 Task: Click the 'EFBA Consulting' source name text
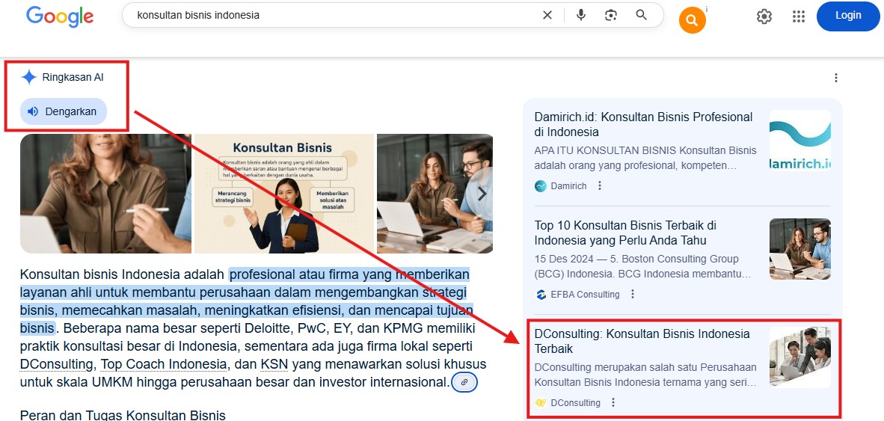pos(585,294)
